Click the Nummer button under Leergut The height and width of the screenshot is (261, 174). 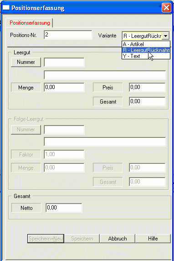point(26,62)
